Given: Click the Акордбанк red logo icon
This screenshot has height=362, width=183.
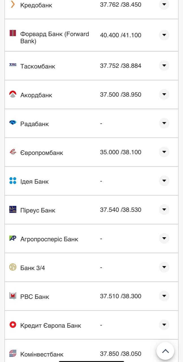Looking at the screenshot, I should point(13,94).
